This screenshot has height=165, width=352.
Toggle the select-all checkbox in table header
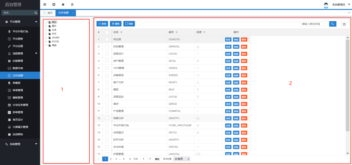(107, 32)
